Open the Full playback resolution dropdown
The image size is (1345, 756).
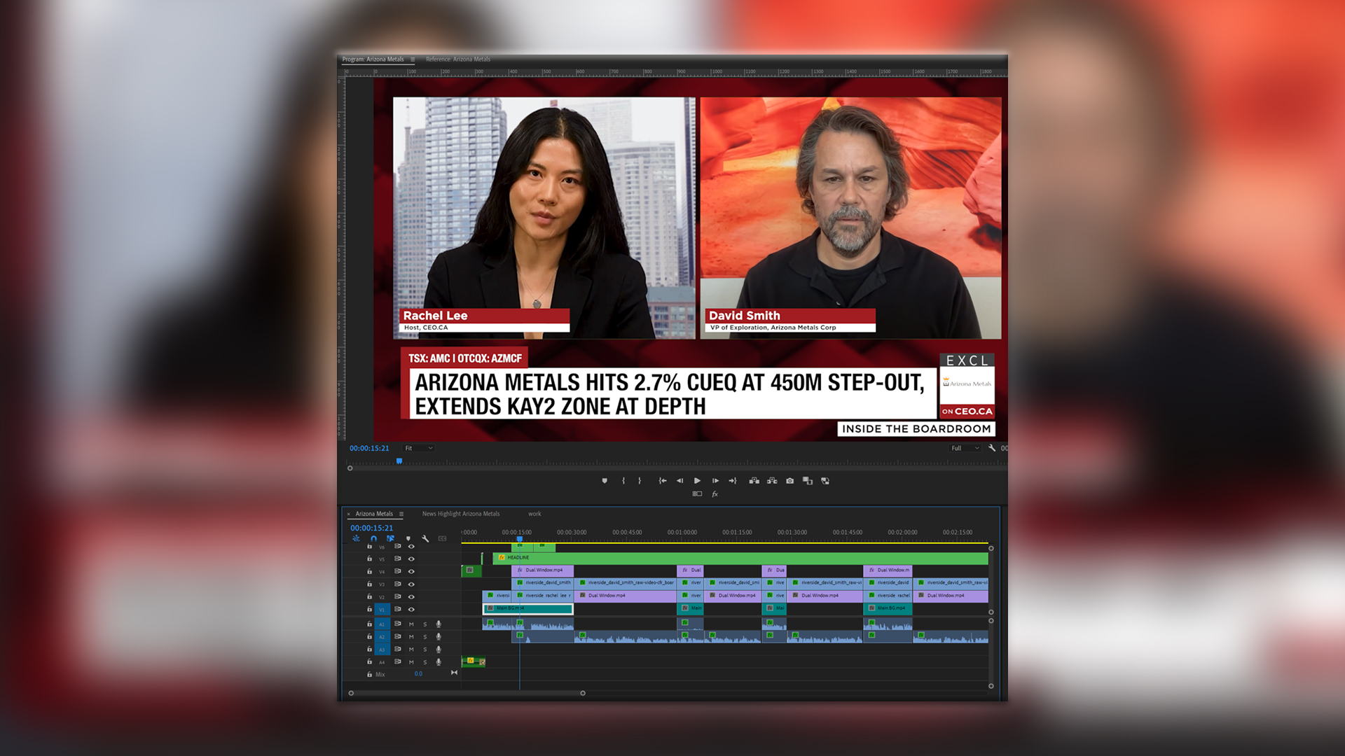coord(965,449)
